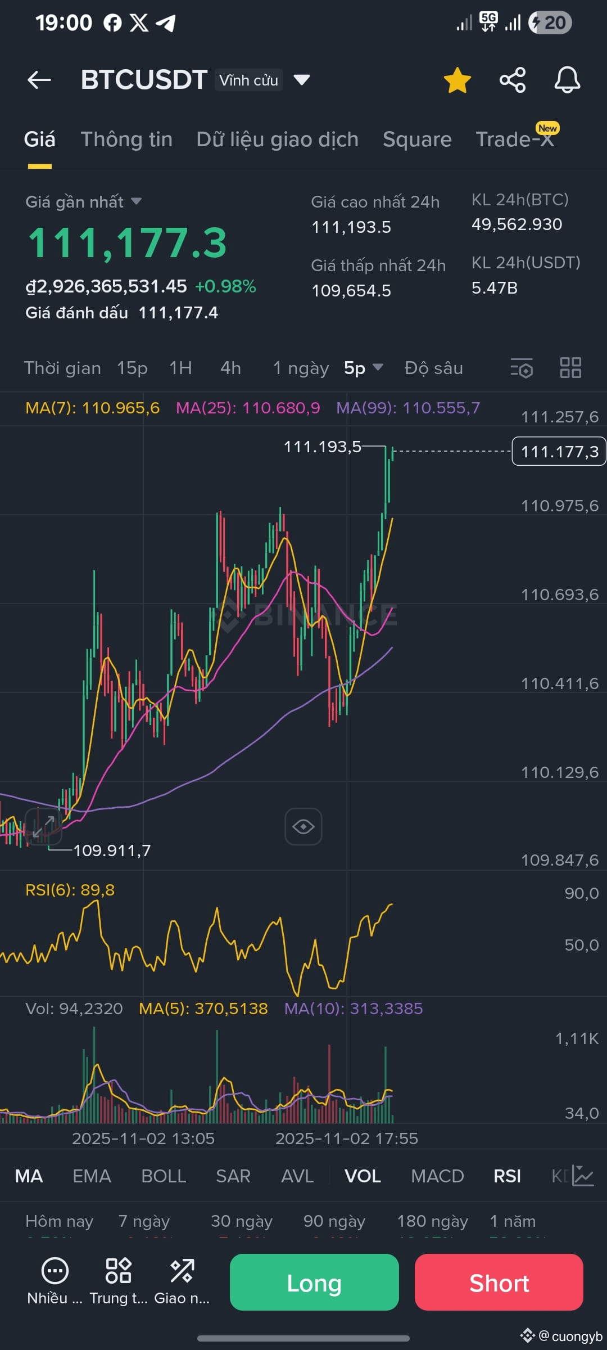Toggle chart visibility eye icon

[303, 826]
